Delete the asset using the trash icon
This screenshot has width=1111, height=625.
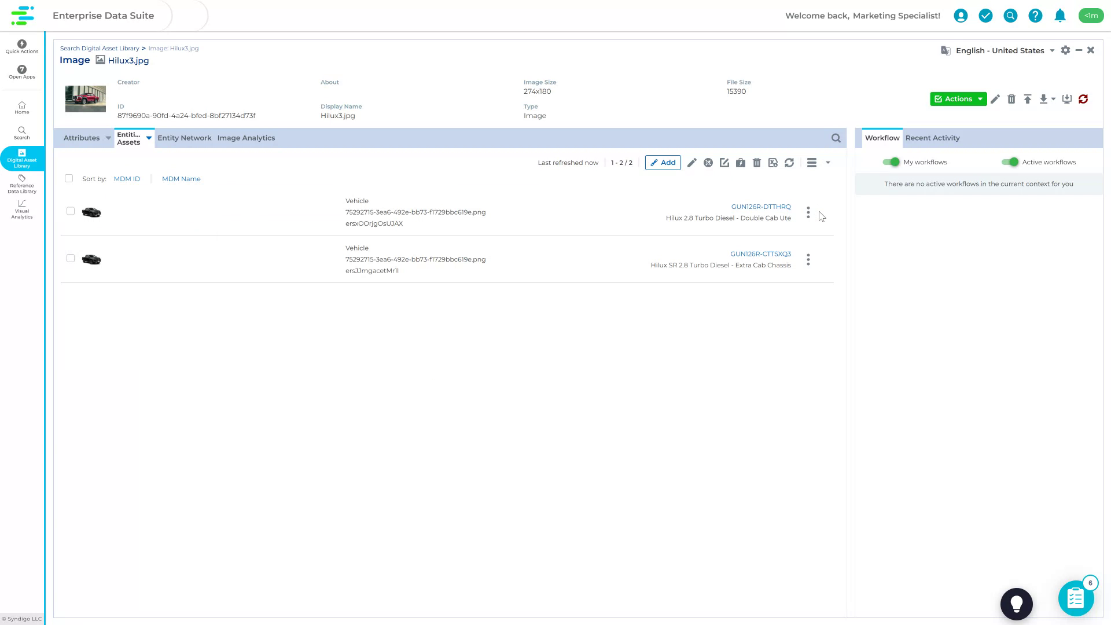pyautogui.click(x=1011, y=99)
